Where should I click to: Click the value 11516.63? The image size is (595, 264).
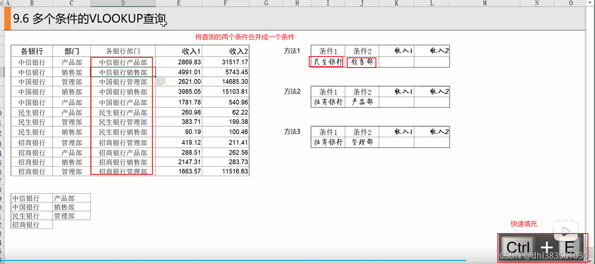(235, 171)
